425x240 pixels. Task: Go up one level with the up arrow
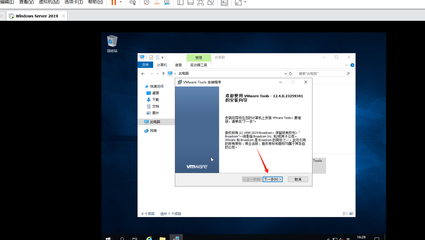pos(163,74)
